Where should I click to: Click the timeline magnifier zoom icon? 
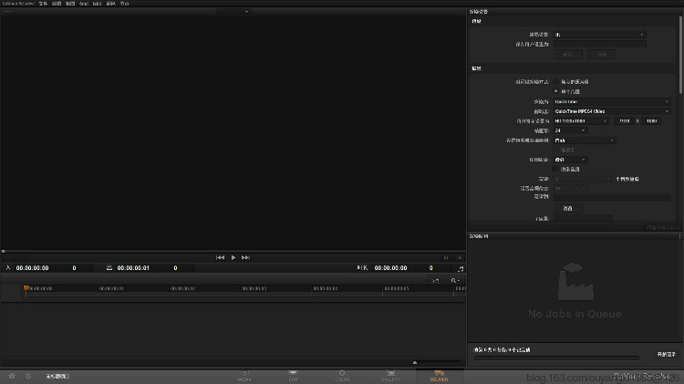tap(454, 281)
